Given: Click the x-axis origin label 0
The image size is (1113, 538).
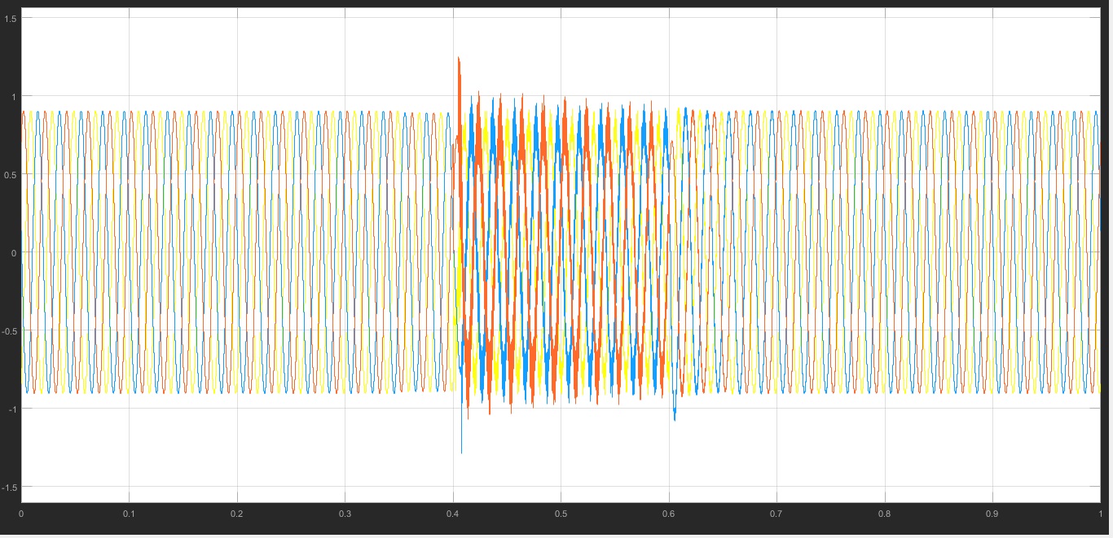Looking at the screenshot, I should [20, 514].
